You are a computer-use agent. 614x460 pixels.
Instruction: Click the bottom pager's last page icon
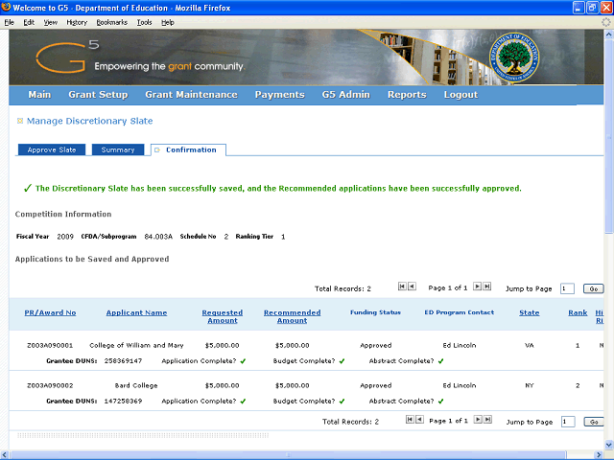pos(487,420)
